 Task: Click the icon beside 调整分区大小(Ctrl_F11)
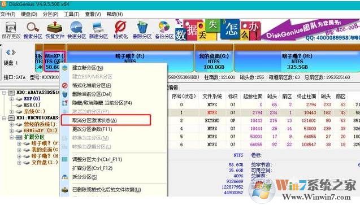[x=65, y=159]
